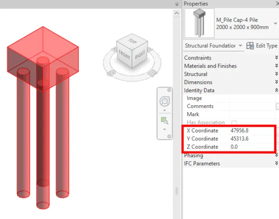Screen dimensions: 279x219
Task: Click the Edit Type icon
Action: coord(250,46)
